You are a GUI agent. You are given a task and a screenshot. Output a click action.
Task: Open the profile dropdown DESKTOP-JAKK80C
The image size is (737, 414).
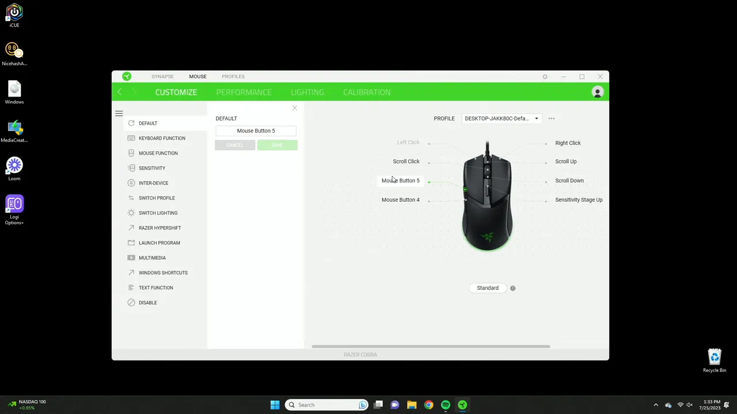(500, 118)
